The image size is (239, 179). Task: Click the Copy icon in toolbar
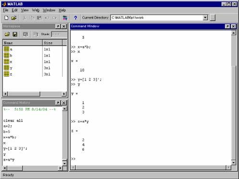[32, 18]
